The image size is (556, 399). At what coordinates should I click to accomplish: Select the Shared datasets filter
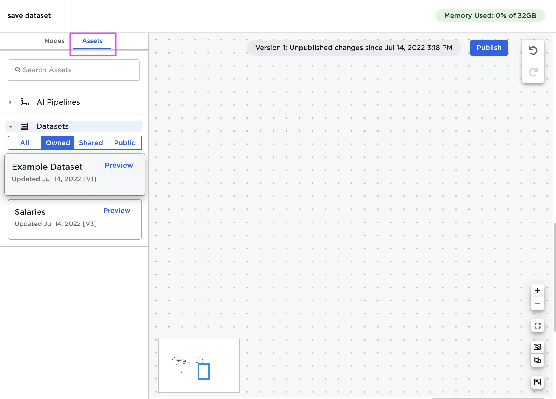click(91, 143)
